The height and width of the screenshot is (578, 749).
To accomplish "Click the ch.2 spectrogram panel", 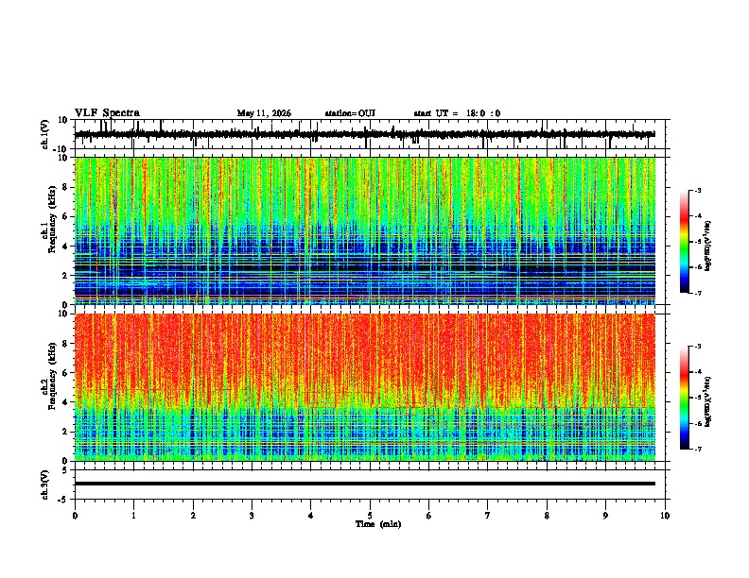I will click(x=365, y=387).
